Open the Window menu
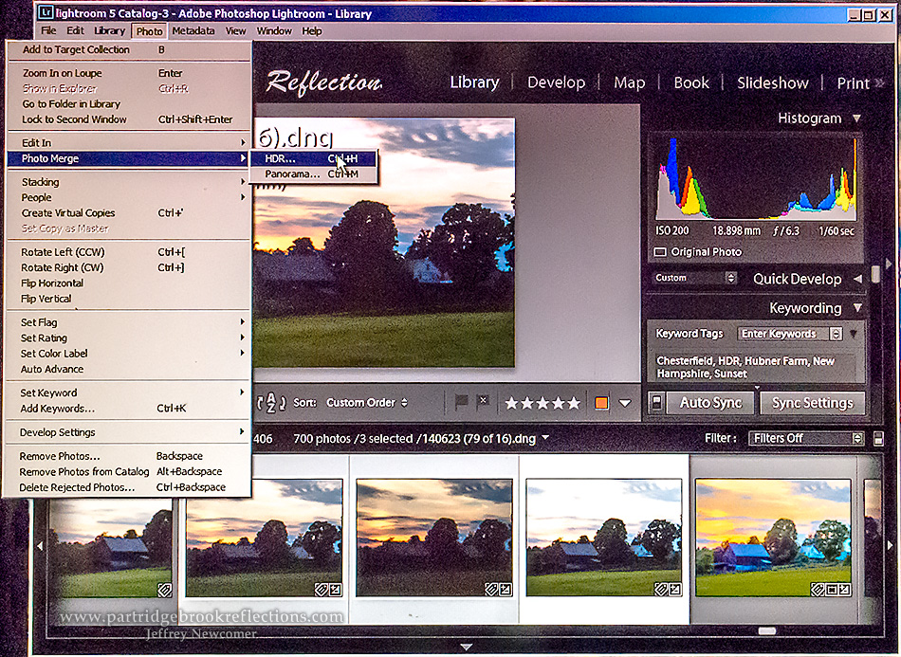Image resolution: width=901 pixels, height=657 pixels. (273, 30)
